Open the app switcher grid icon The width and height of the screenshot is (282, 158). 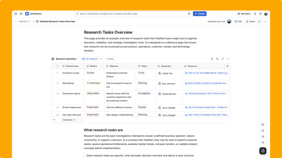[x=21, y=13]
